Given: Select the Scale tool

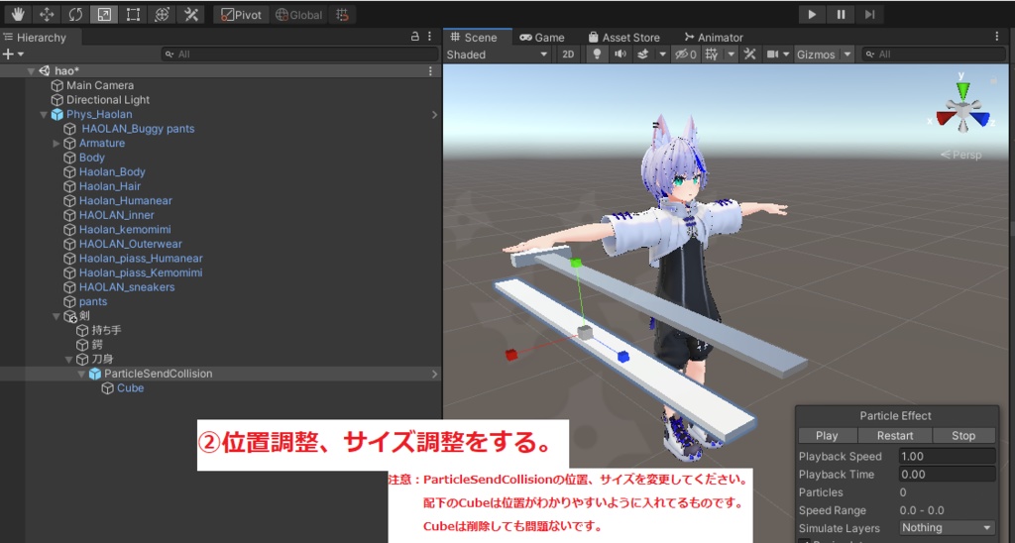Looking at the screenshot, I should click(104, 14).
